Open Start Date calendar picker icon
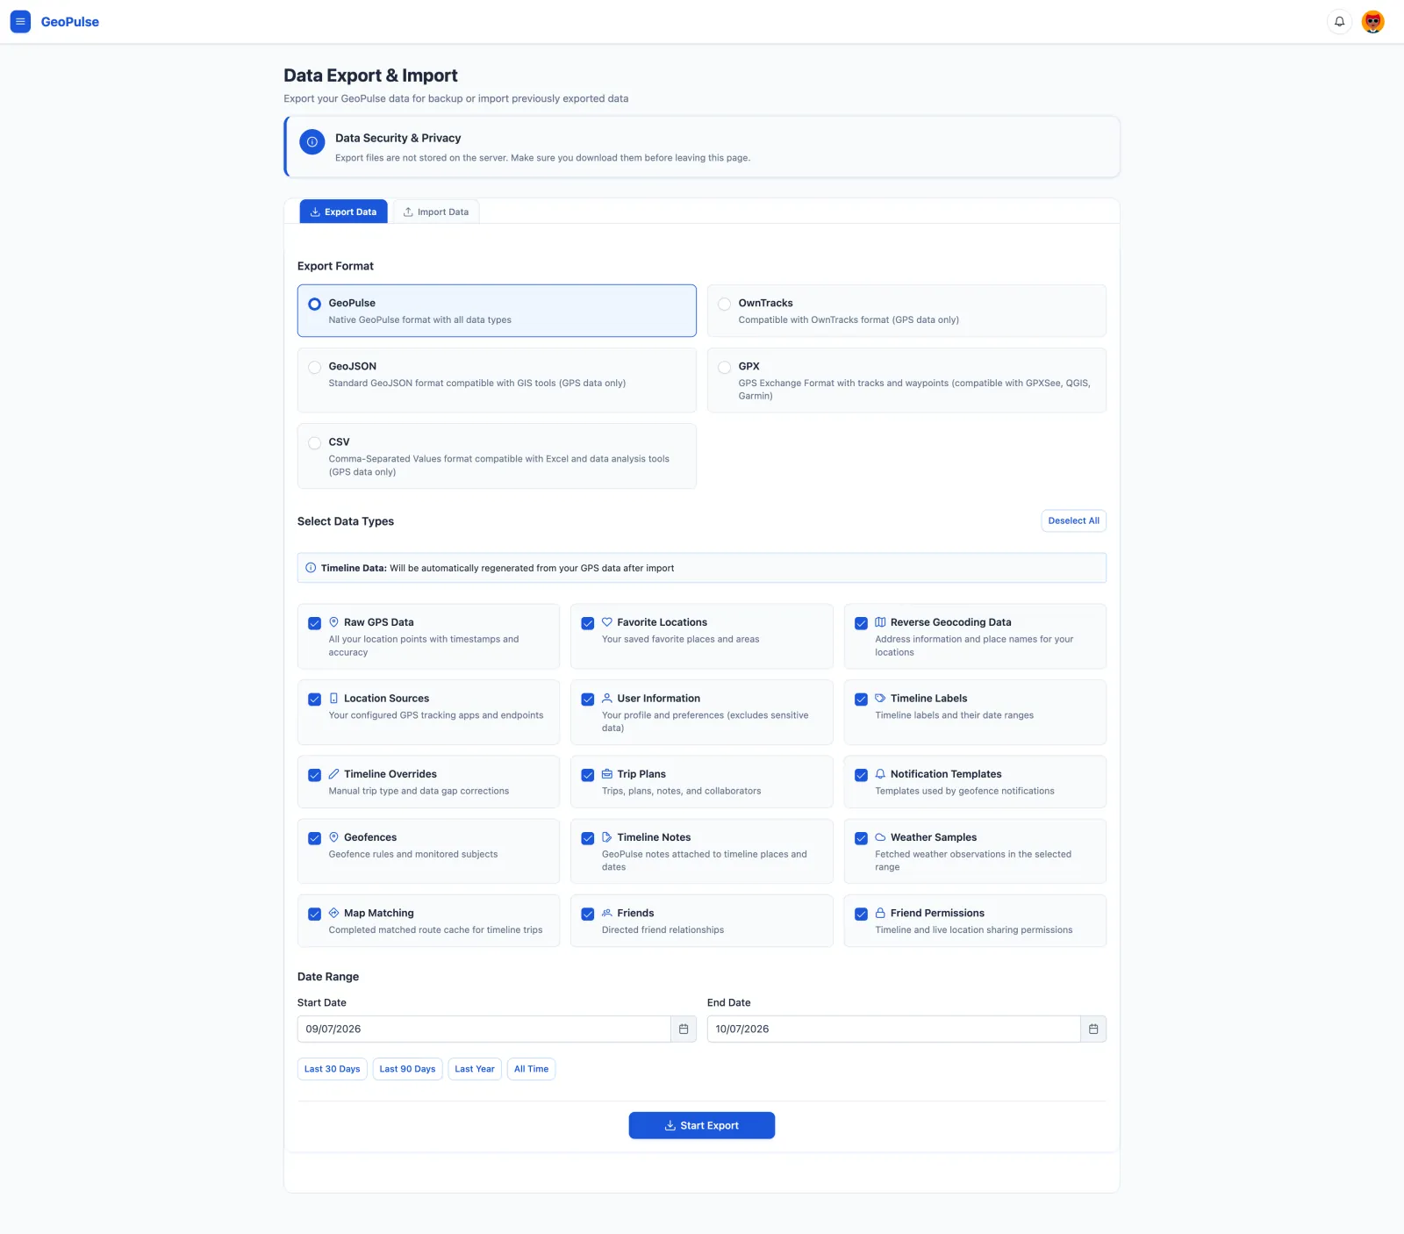Image resolution: width=1404 pixels, height=1234 pixels. coord(684,1030)
